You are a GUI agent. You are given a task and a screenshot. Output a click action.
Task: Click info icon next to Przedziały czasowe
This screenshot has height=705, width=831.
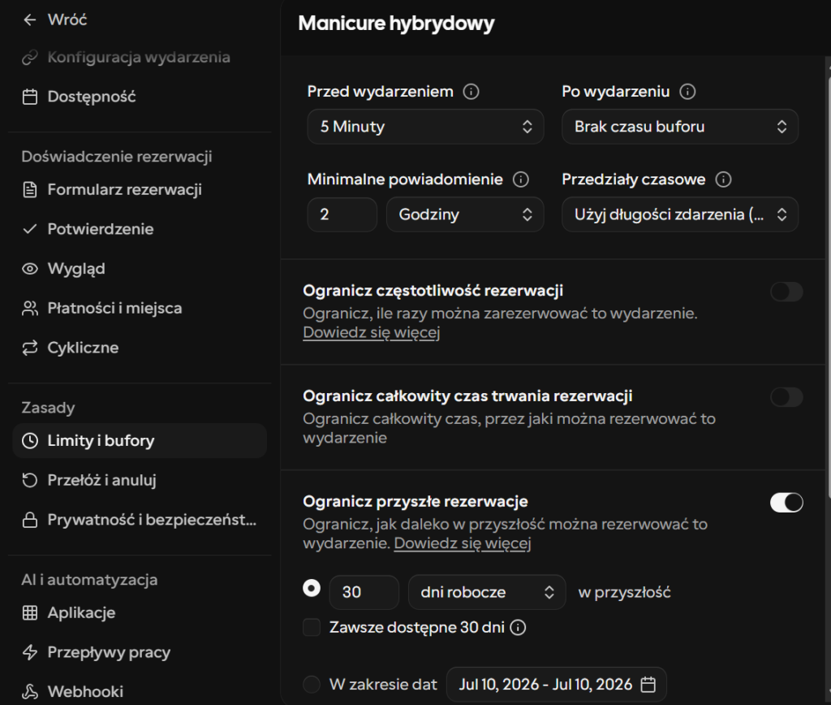(723, 179)
